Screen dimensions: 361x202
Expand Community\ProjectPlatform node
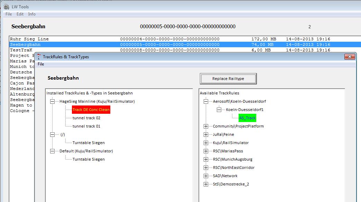click(206, 126)
